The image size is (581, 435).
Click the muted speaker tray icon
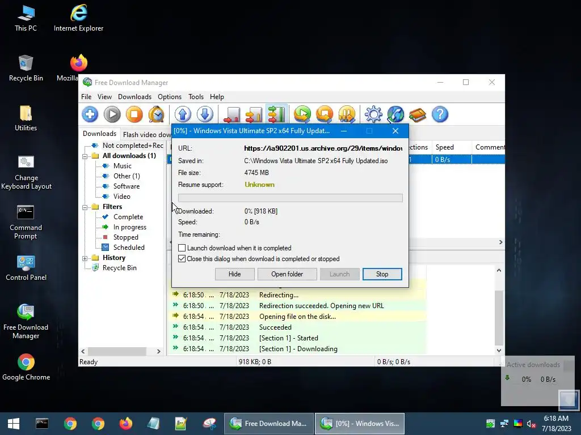point(531,424)
